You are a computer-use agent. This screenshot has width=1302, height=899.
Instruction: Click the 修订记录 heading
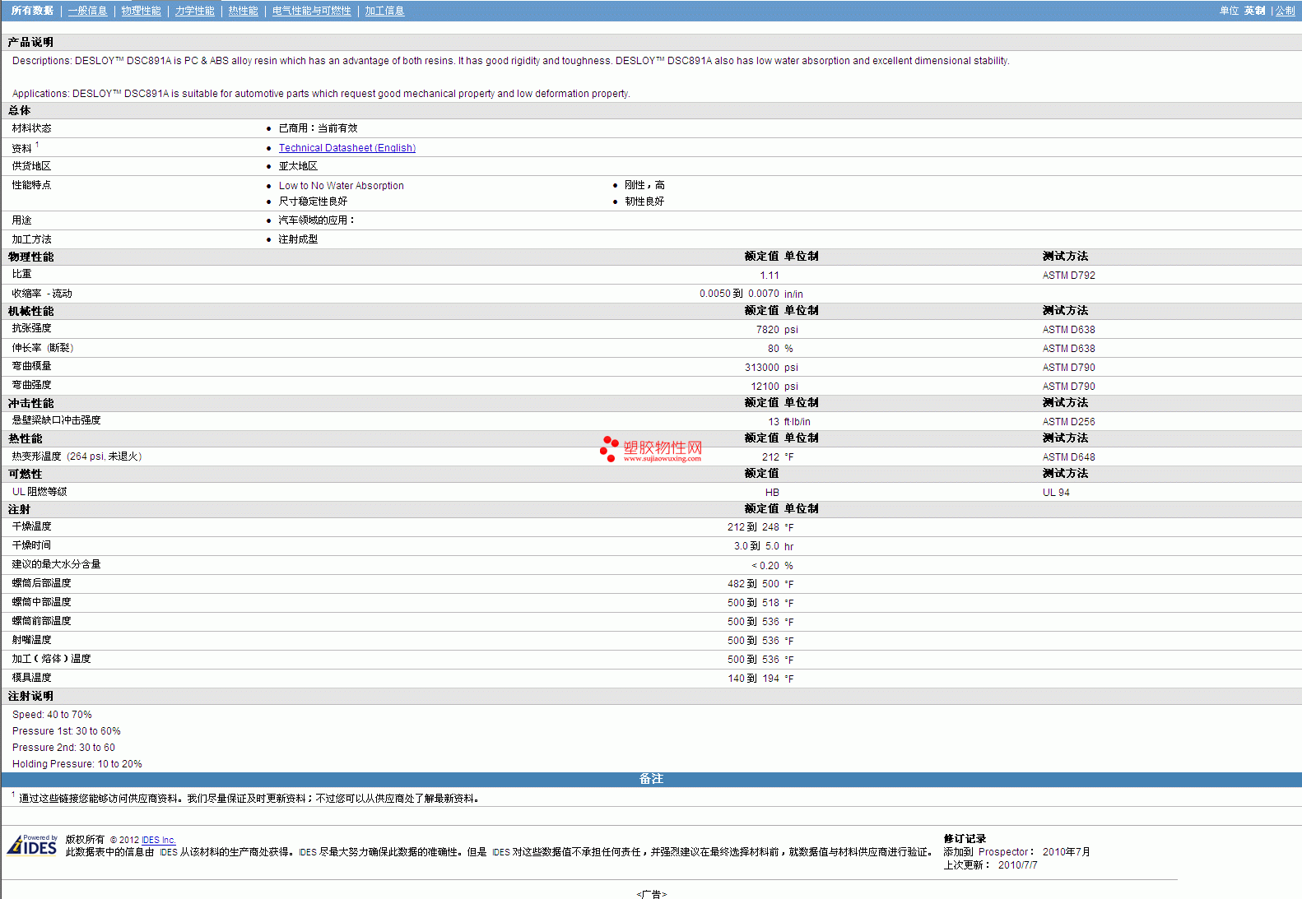coord(965,839)
